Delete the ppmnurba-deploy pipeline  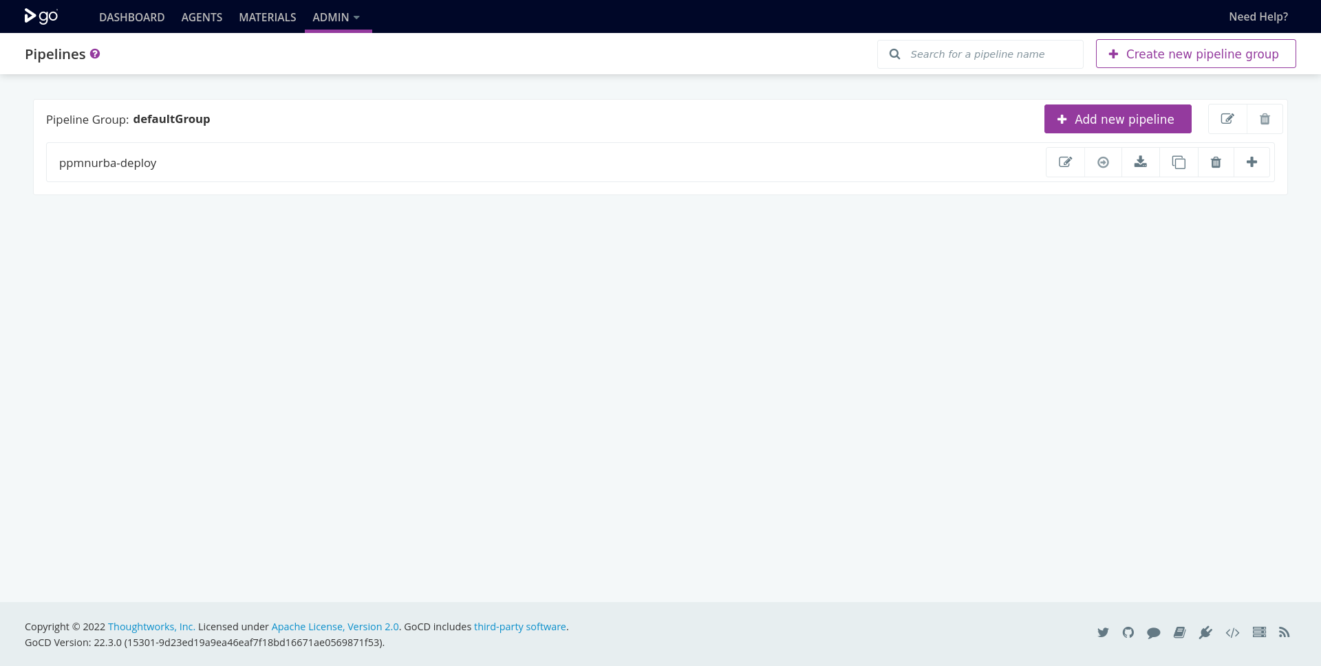point(1216,162)
